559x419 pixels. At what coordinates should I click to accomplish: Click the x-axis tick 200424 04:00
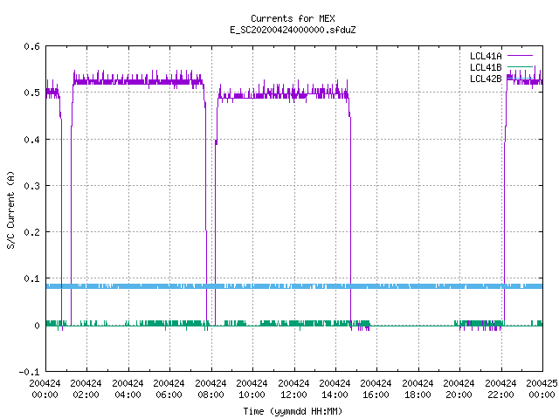(128, 389)
